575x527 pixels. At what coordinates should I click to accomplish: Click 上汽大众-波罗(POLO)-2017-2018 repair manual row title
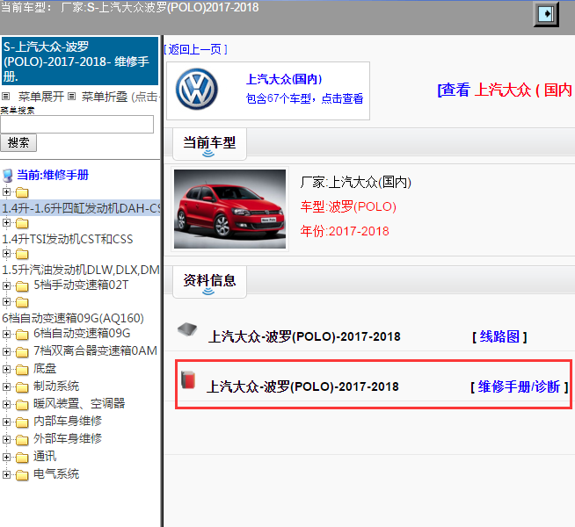click(302, 386)
